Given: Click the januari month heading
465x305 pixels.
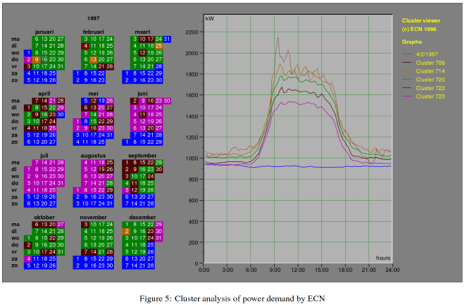Looking at the screenshot, I should pos(44,32).
